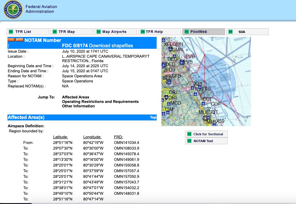
Task: Click latitude 29°07'30"N cell
Action: (63, 148)
